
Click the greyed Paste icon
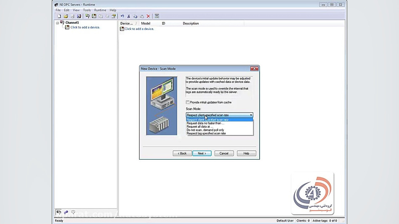click(x=142, y=16)
